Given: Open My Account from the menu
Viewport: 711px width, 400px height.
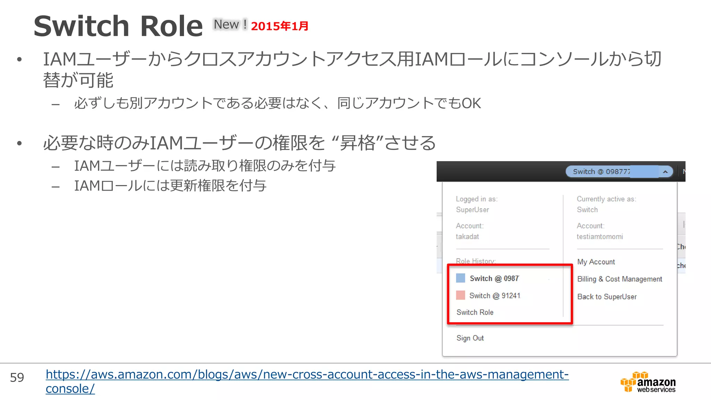Looking at the screenshot, I should pos(596,262).
